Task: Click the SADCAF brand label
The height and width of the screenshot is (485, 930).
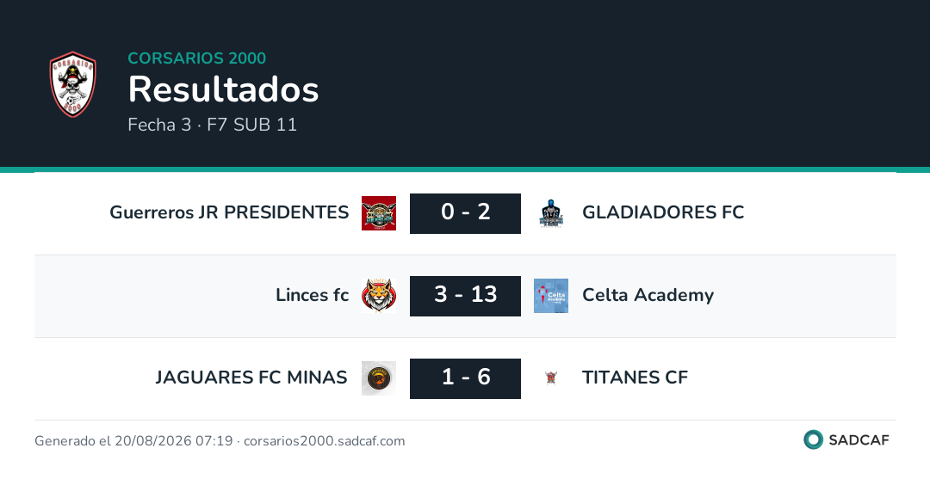Action: click(x=859, y=440)
